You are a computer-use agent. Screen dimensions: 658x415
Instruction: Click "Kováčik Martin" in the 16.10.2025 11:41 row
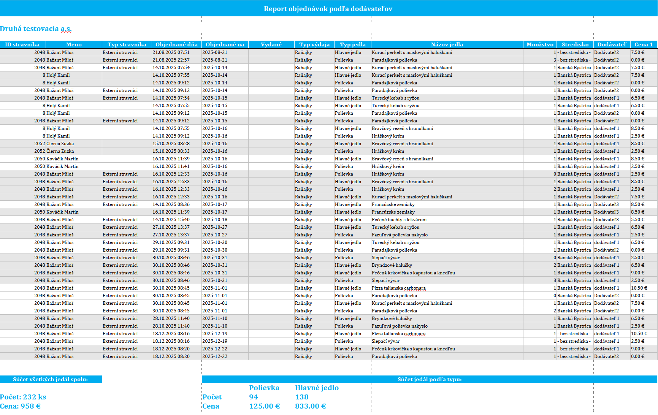click(62, 166)
